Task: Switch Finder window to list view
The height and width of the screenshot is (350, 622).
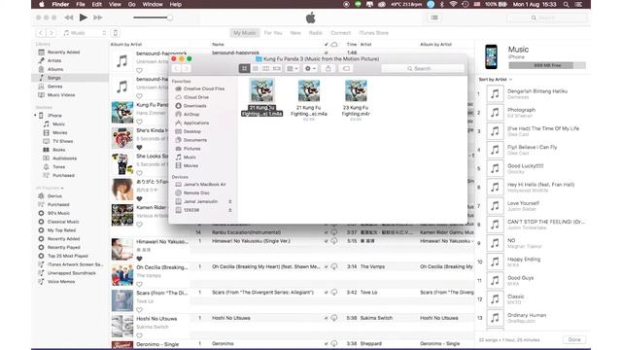Action: (255, 69)
